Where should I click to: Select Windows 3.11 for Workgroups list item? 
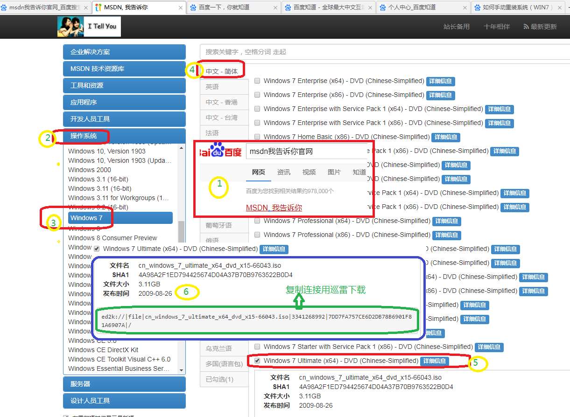click(x=119, y=198)
